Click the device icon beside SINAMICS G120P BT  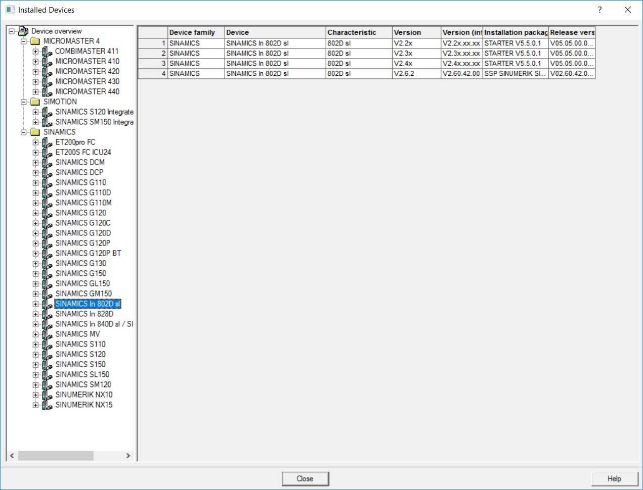tap(47, 254)
